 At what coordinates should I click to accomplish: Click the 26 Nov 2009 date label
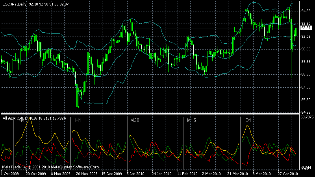[x=87, y=173]
